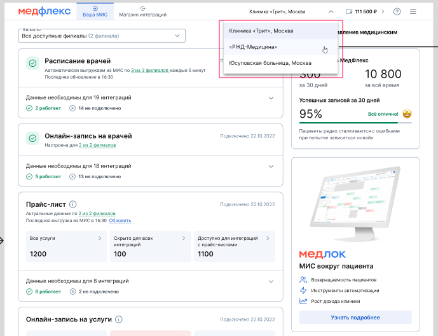Screen dimensions: 438x336
Task: Click info icon next to Прайс-лист
Action: point(72,204)
